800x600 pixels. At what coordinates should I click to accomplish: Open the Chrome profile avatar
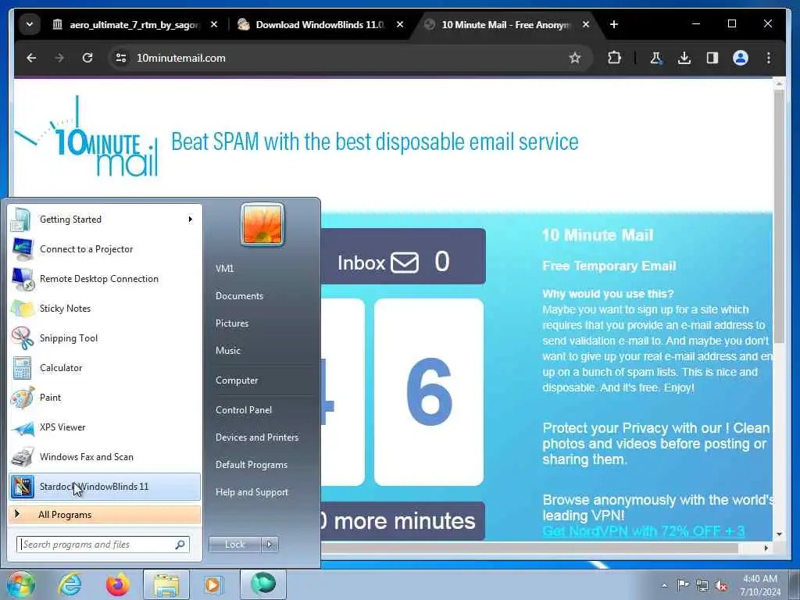coord(741,58)
